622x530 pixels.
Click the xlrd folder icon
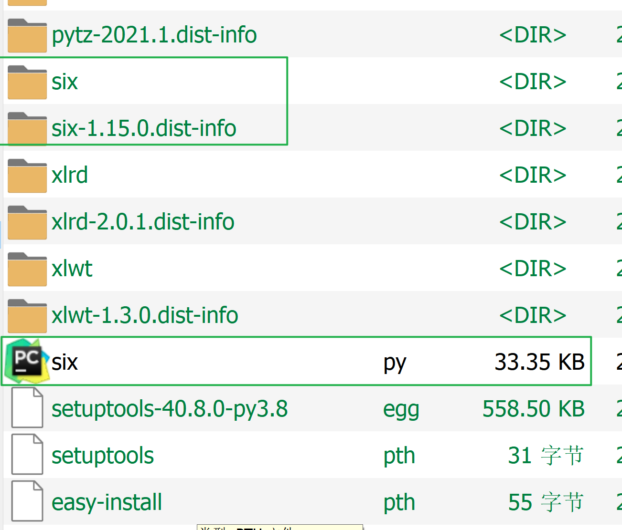pos(27,174)
